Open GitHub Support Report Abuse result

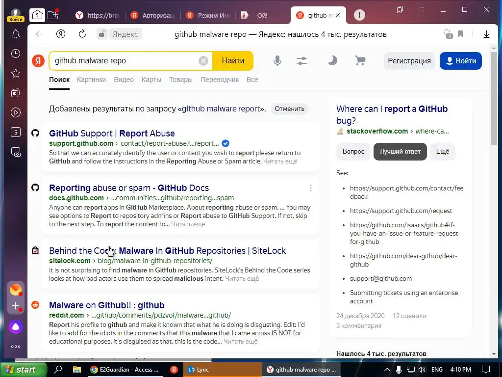(x=112, y=134)
